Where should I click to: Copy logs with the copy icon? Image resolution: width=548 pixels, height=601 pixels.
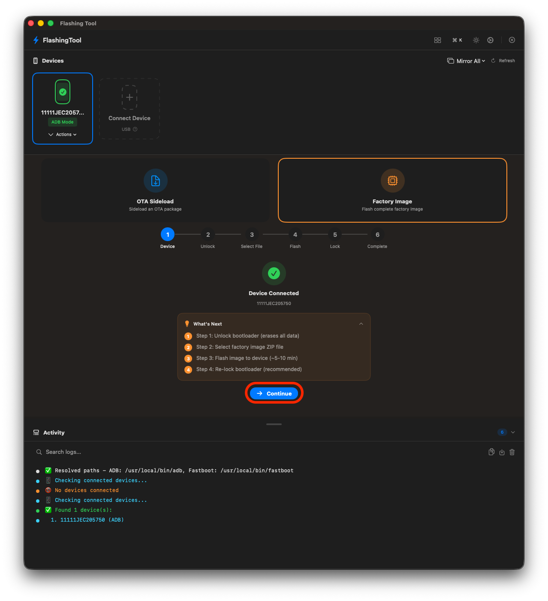[491, 452]
